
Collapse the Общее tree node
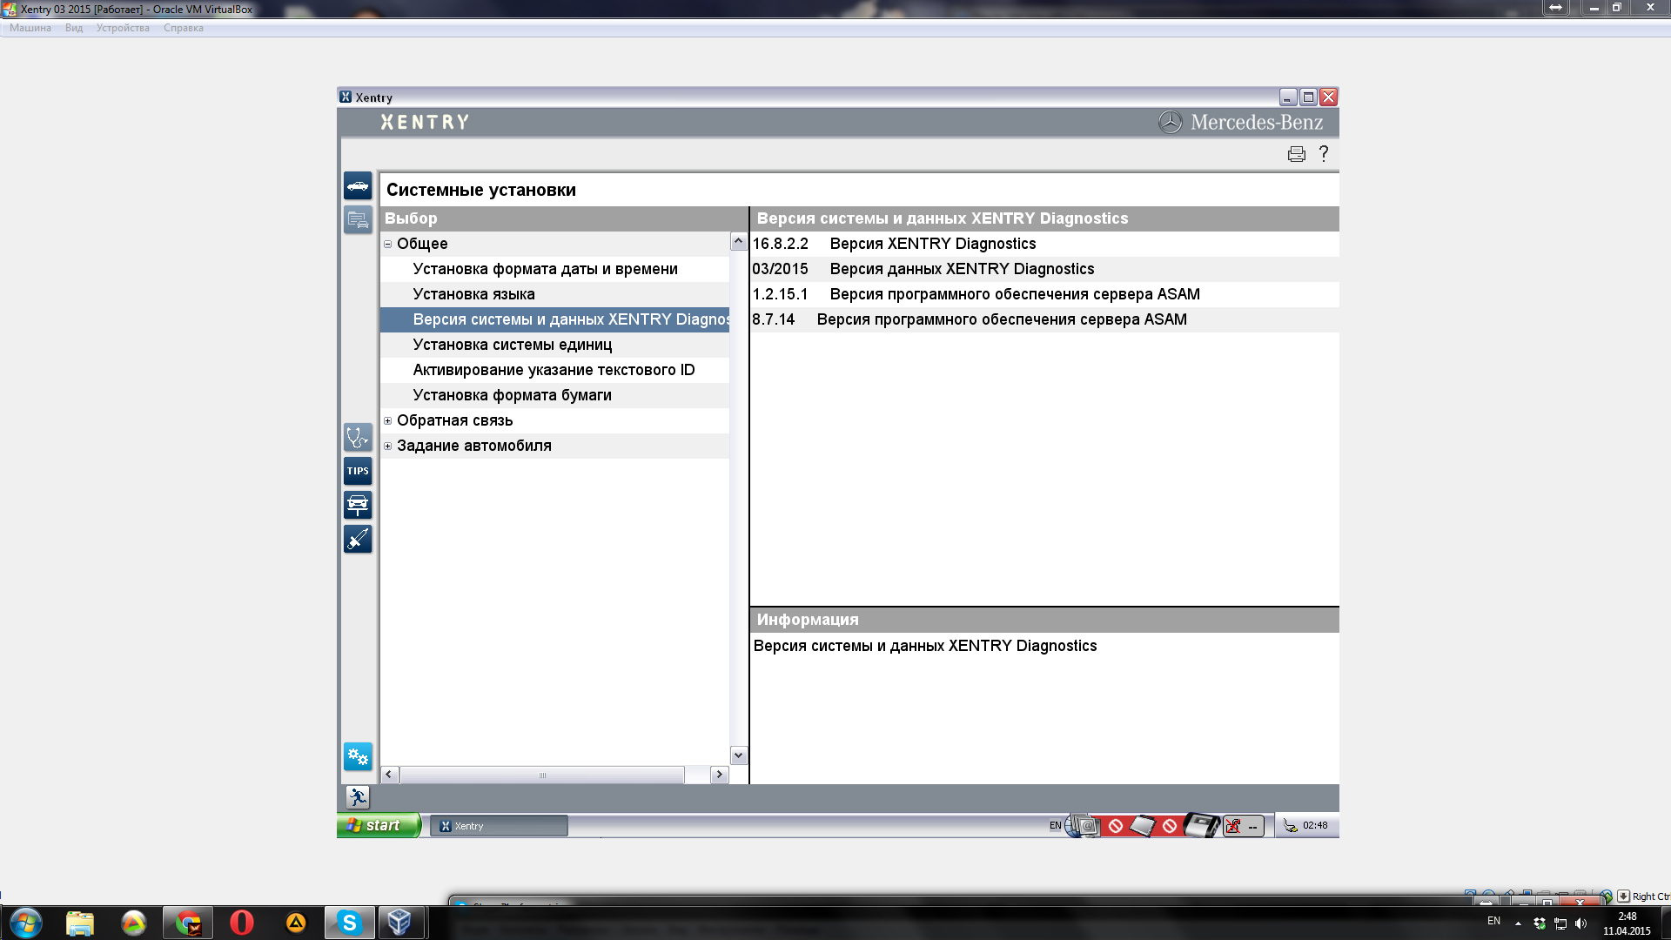[x=388, y=245]
